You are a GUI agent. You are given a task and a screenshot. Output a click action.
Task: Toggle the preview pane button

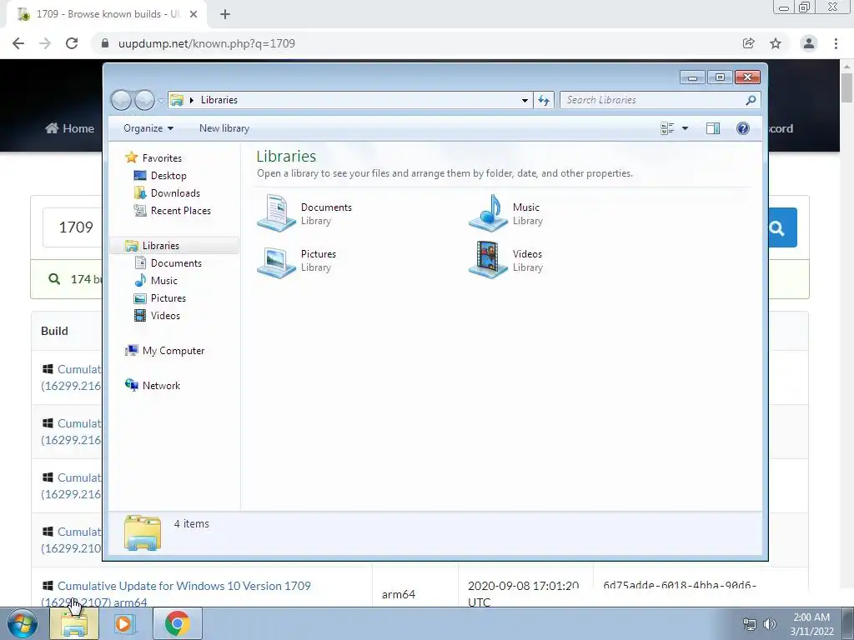[712, 128]
